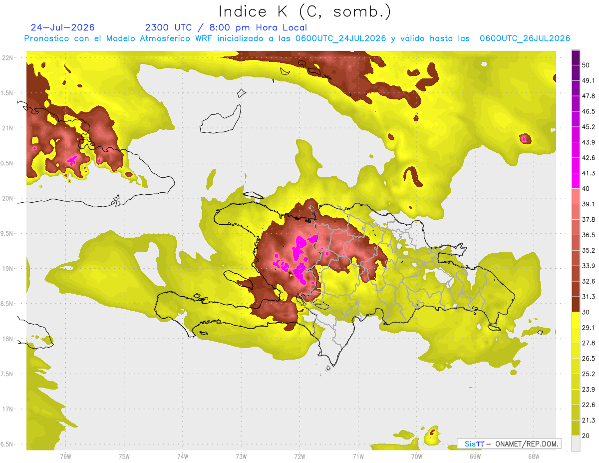This screenshot has height=463, width=599.
Task: Click the longitude label "70W"
Action: coord(416,456)
